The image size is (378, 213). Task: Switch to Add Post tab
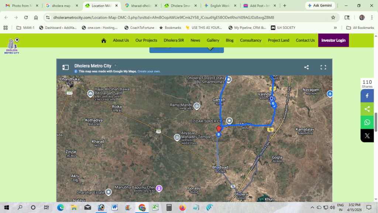260,6
